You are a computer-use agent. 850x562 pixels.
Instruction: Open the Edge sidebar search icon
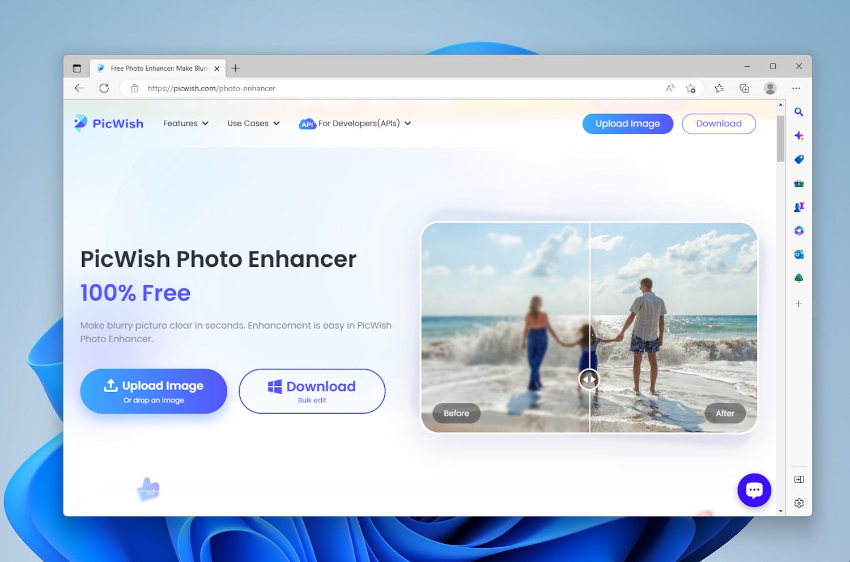[x=798, y=112]
